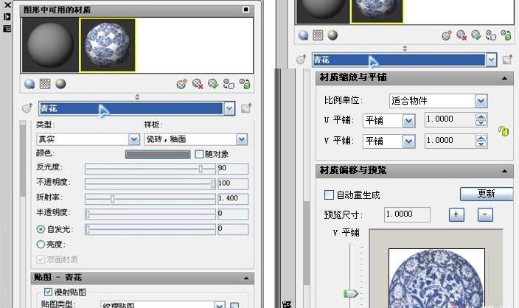Click the auto-hide icon on palette title bar
The height and width of the screenshot is (308, 519).
pyautogui.click(x=7, y=16)
